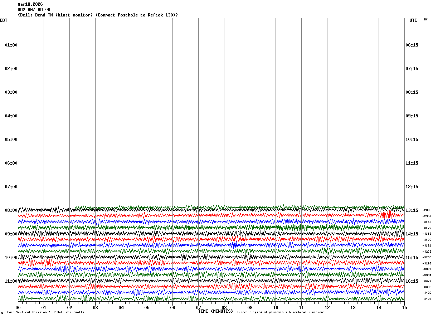Click the 'CDT' timezone label
Image resolution: width=433 pixels, height=317 pixels.
point(4,20)
